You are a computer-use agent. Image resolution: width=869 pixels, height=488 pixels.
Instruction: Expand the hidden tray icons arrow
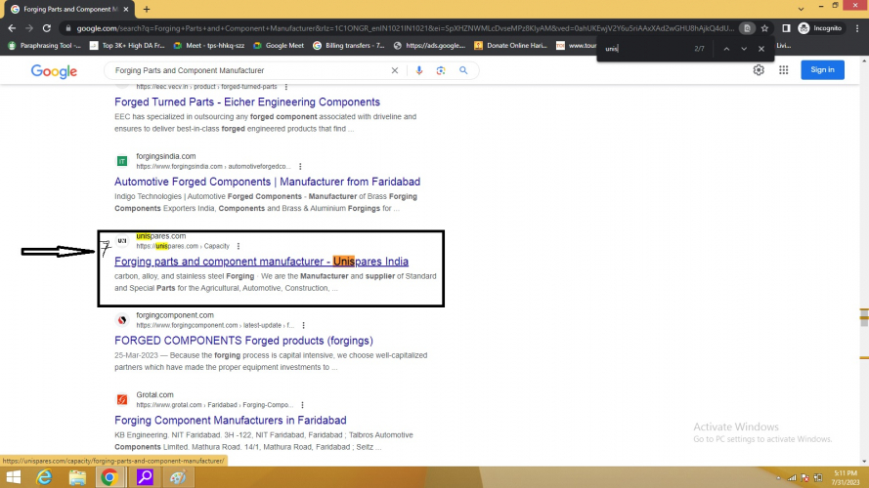[x=779, y=477]
